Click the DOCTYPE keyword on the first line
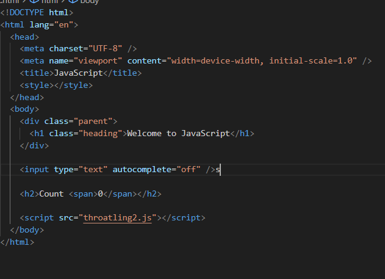Image resolution: width=385 pixels, height=279 pixels. 27,13
